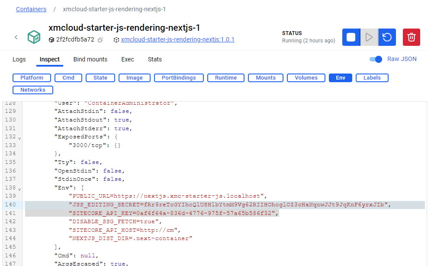Image resolution: width=431 pixels, height=266 pixels.
Task: Open the Containers breadcrumb link
Action: tap(31, 9)
